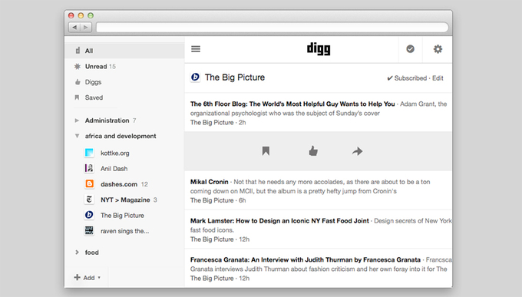Go back with browser back arrow

tap(74, 28)
